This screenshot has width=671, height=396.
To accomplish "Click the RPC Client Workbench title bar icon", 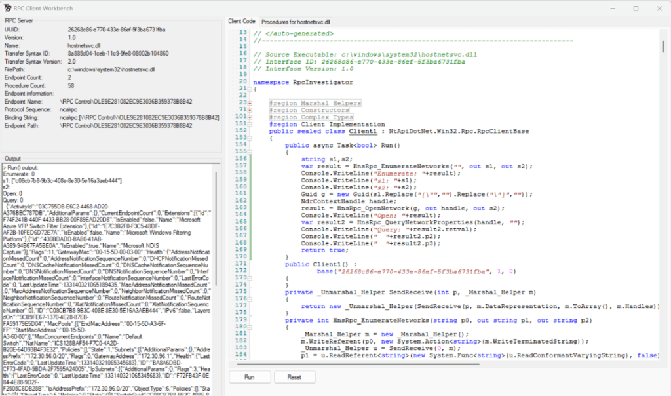I will pos(7,8).
